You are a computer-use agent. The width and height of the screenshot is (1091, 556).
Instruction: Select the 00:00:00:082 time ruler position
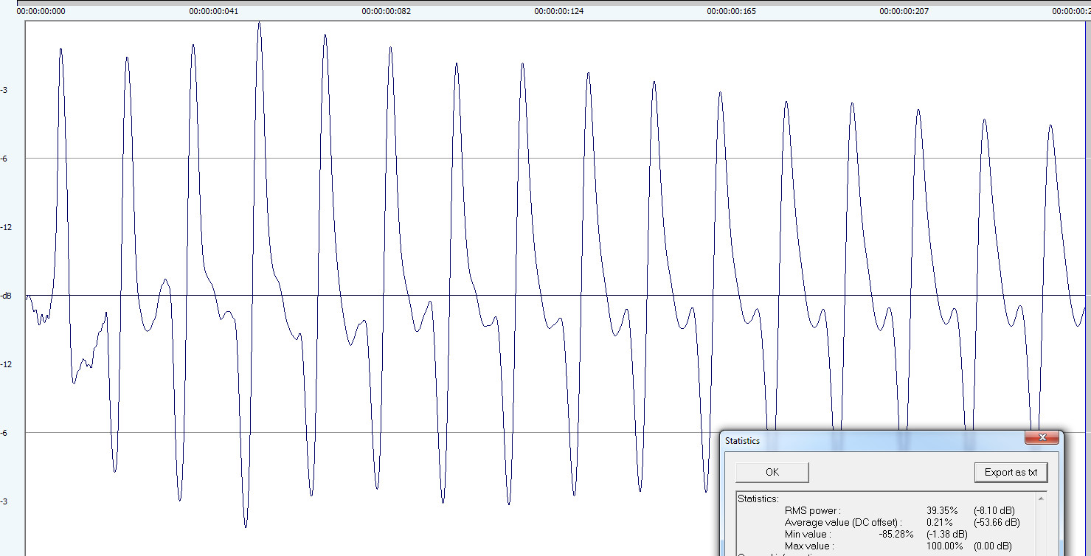click(x=386, y=11)
